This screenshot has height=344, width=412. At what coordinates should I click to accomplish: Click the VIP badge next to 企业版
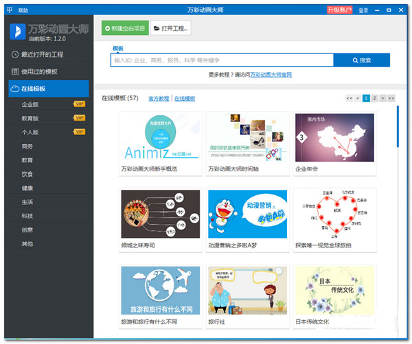click(x=79, y=105)
